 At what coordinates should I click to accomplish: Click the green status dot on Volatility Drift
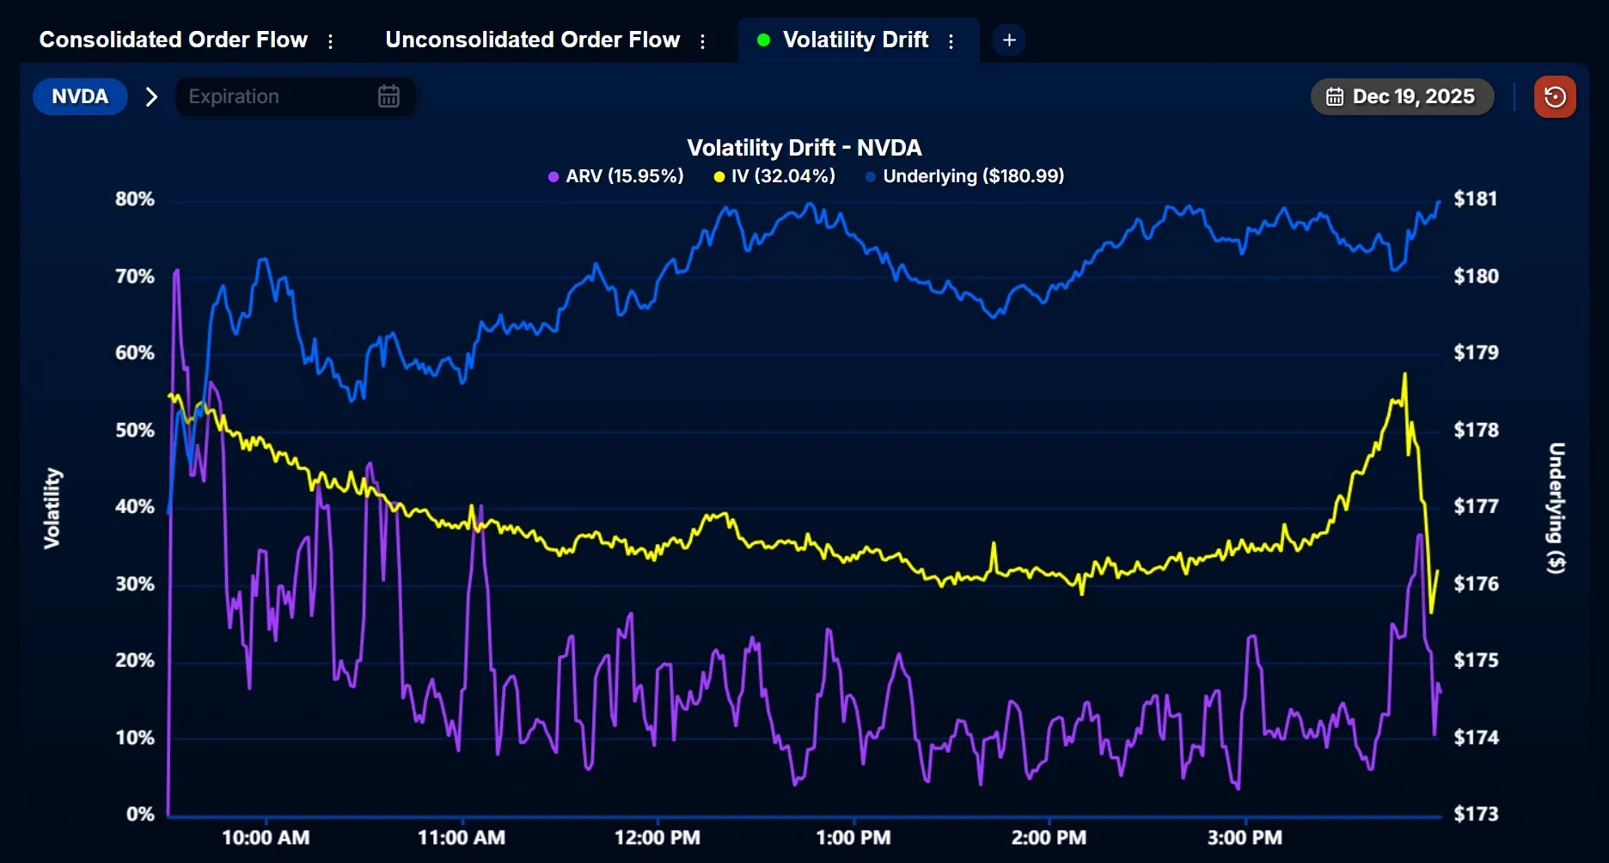(763, 40)
